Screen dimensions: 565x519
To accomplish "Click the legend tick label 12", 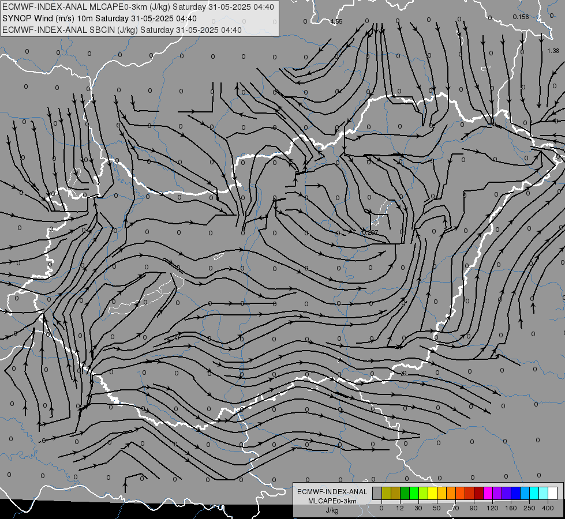I will point(400,508).
